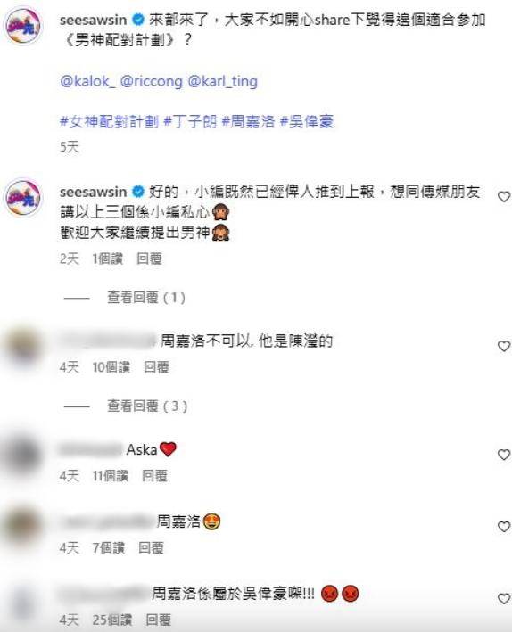
Task: Expand 查看回覆 (3) replies
Action: 147,406
